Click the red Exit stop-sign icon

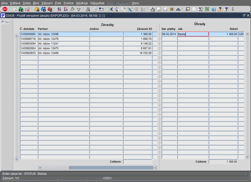click(x=5, y=9)
